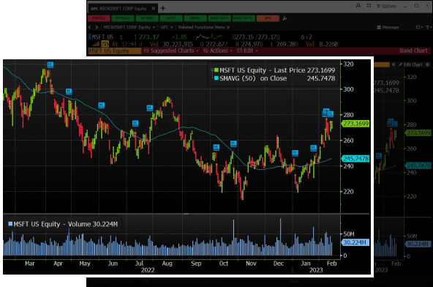Open the dropdown left of the question mark
Screen dimensions: 433x287
[419, 27]
